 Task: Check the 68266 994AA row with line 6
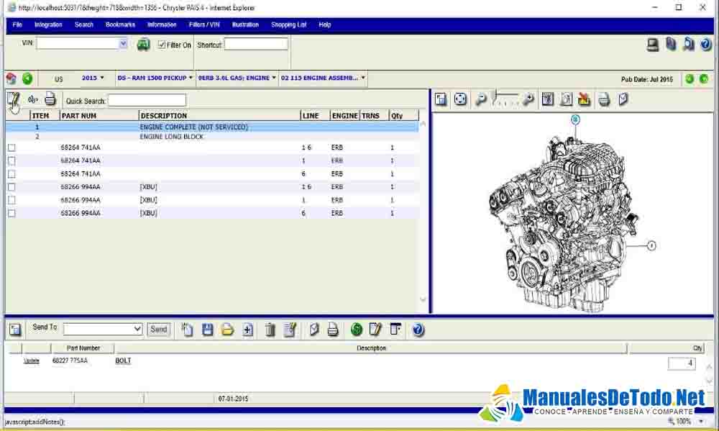tap(12, 214)
